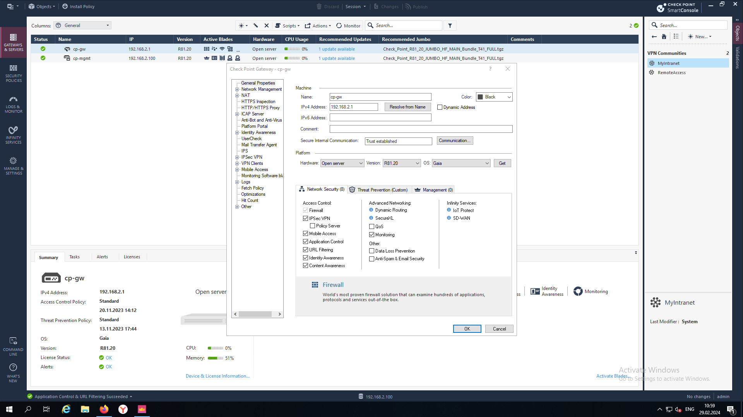Screen dimensions: 743x417
Task: Toggle Content Awareness checkbox
Action: 305,266
